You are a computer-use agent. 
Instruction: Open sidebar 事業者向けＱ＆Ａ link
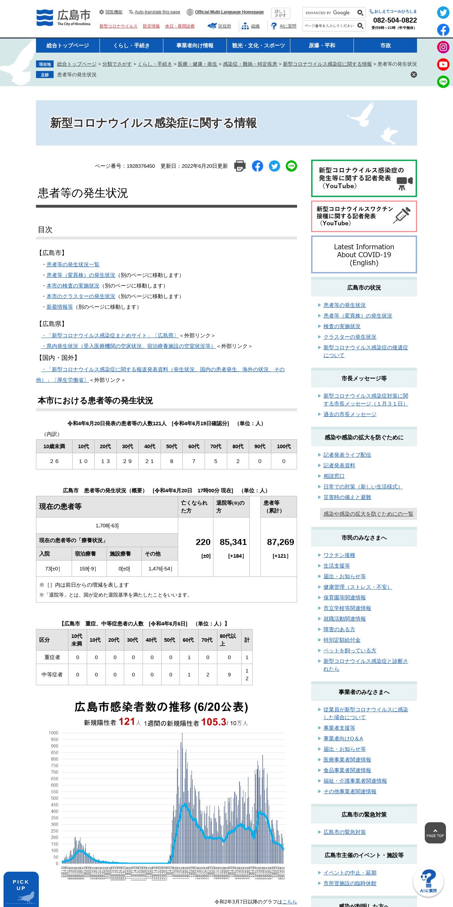pos(343,739)
